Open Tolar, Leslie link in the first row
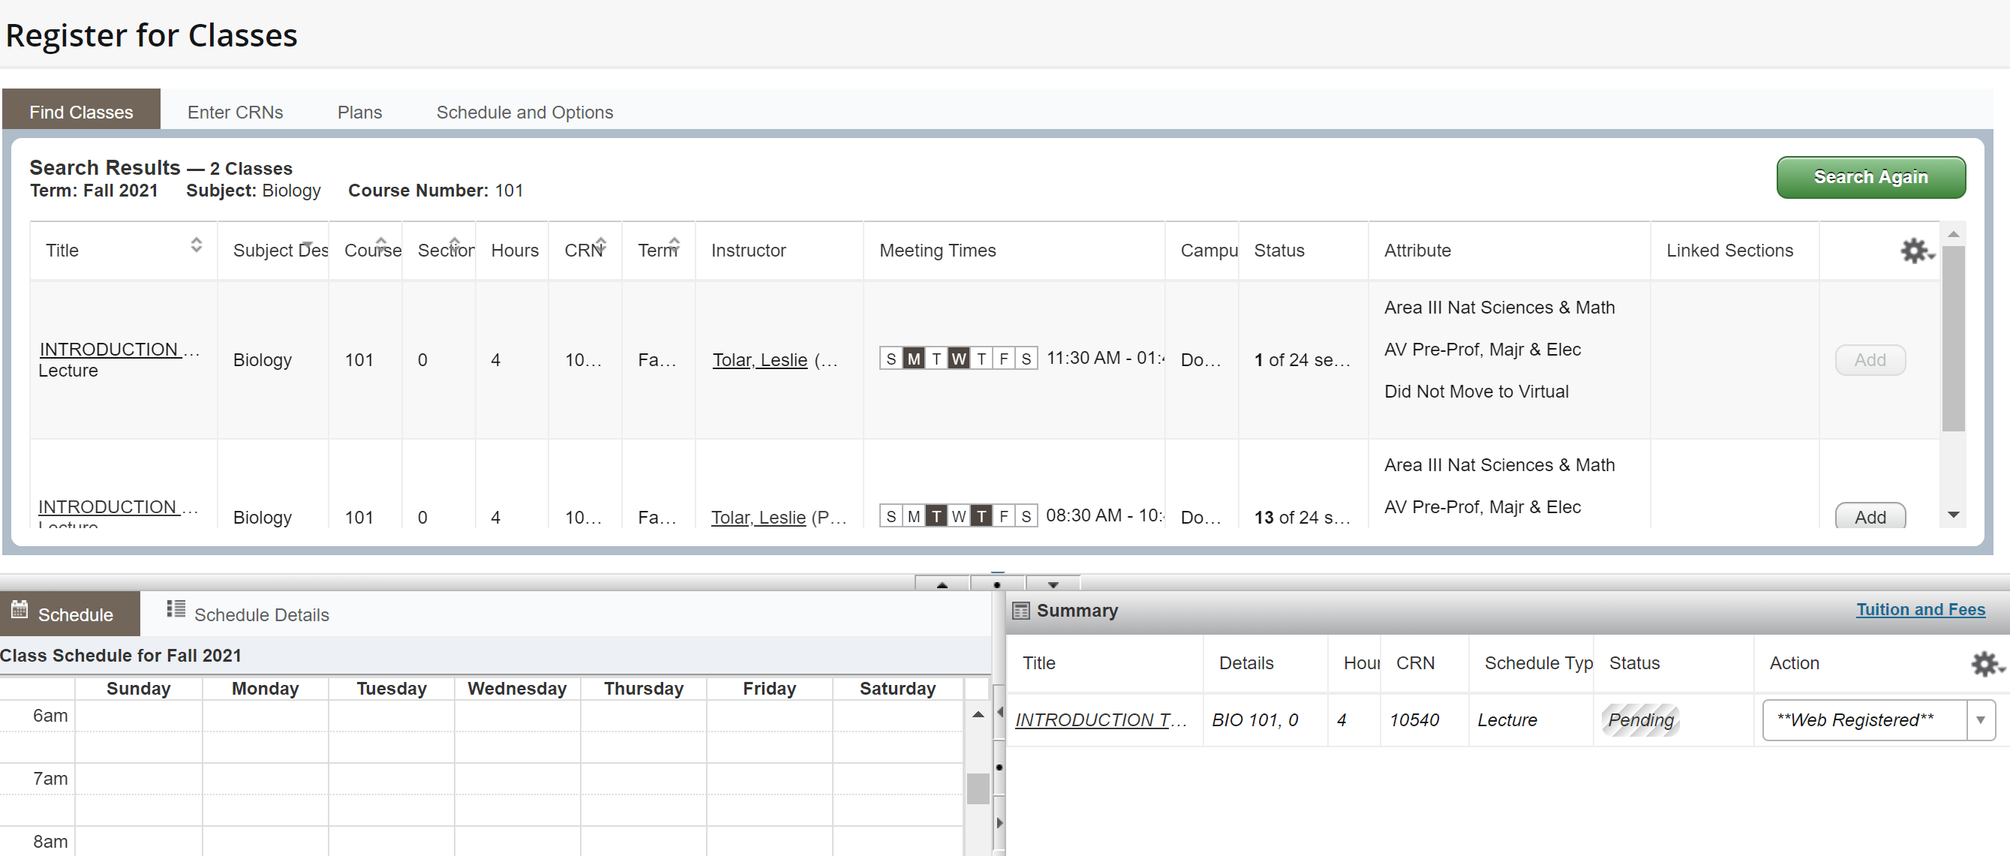The image size is (2010, 856). 759,359
